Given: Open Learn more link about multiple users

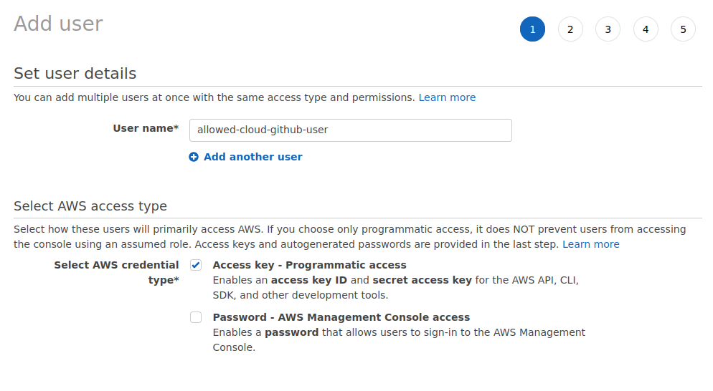Looking at the screenshot, I should pos(447,97).
